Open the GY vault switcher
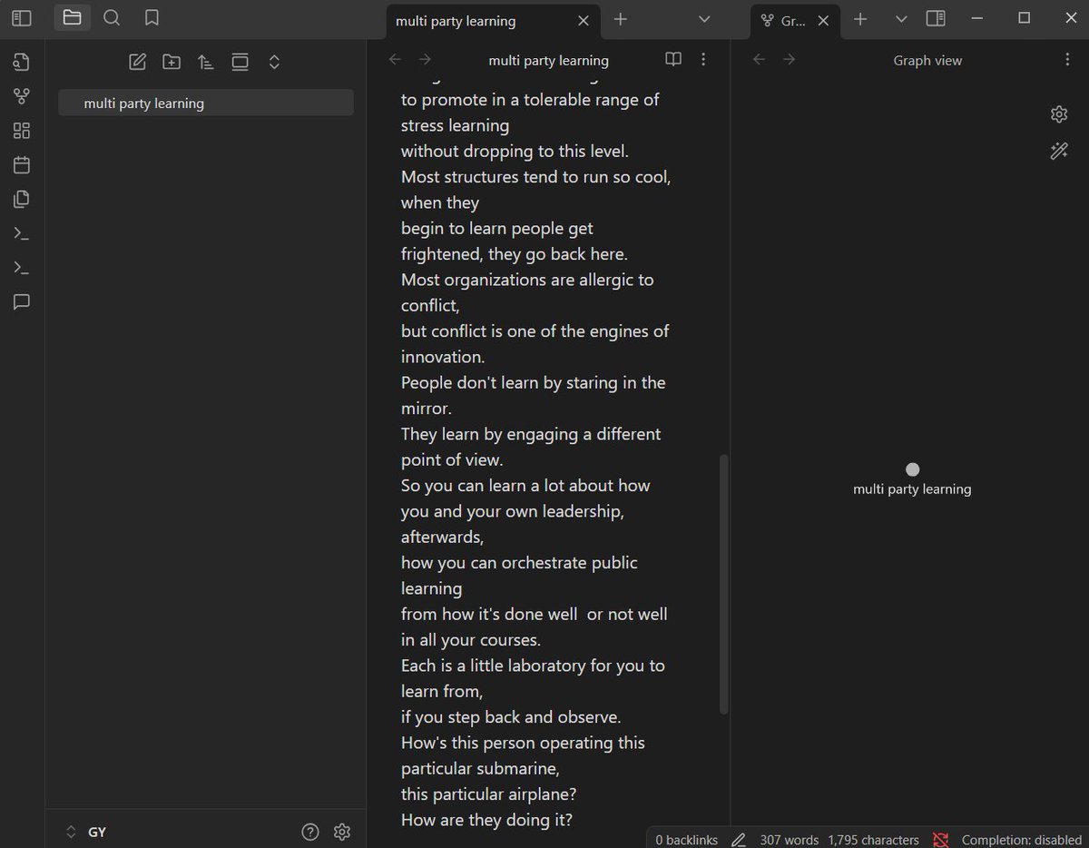The image size is (1089, 848). click(87, 832)
